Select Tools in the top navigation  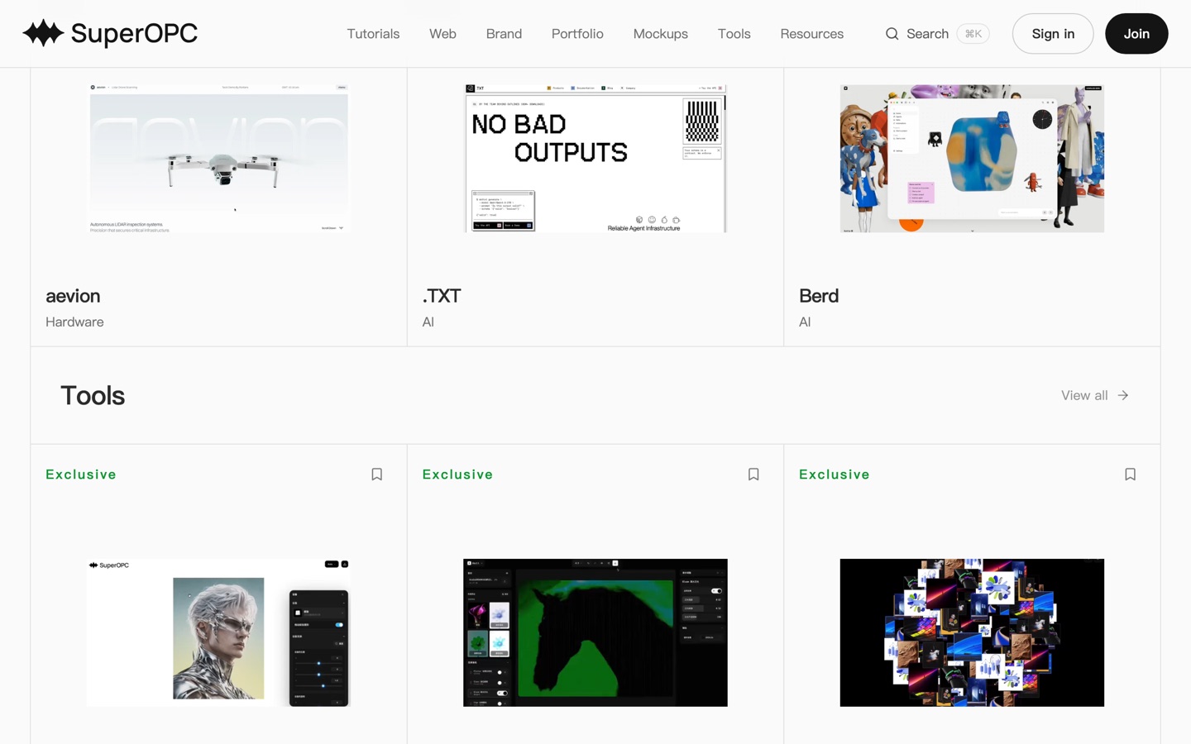[734, 34]
